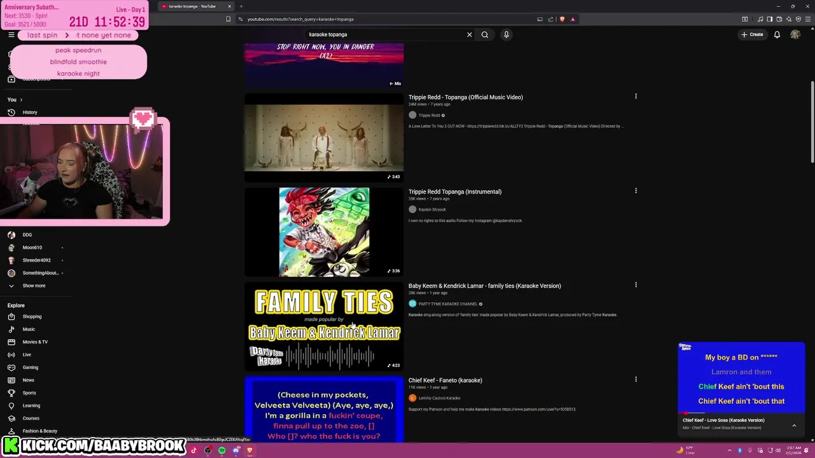Open Music in Explore
The height and width of the screenshot is (458, 815).
(29, 330)
